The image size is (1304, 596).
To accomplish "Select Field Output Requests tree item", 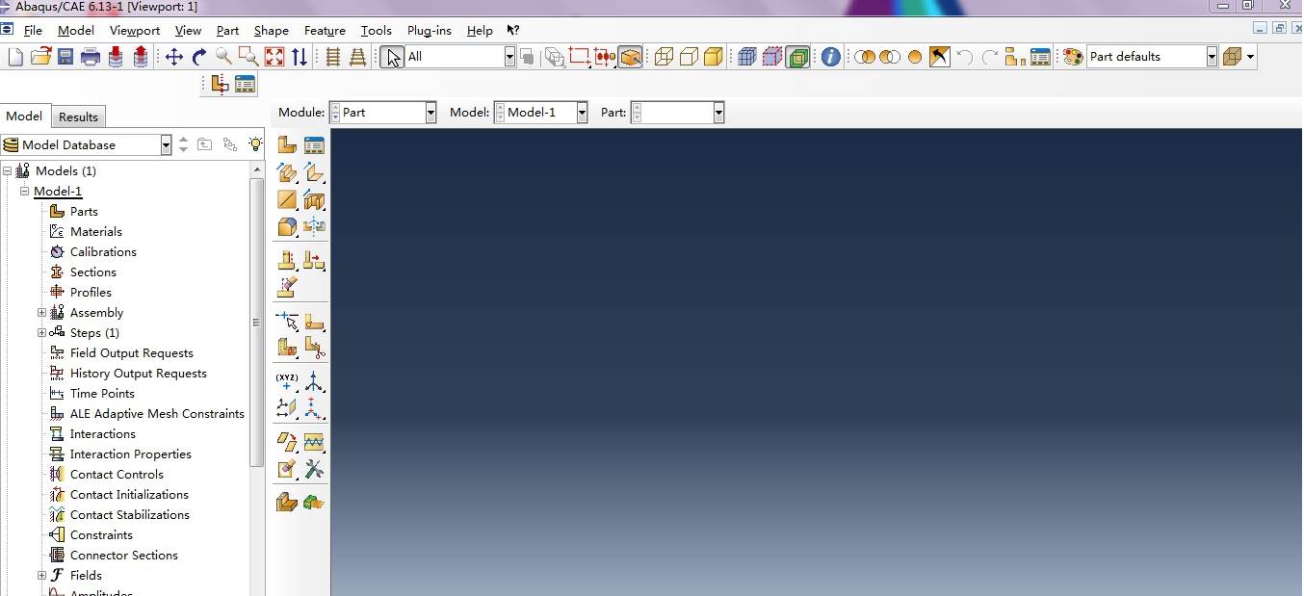I will [x=132, y=353].
